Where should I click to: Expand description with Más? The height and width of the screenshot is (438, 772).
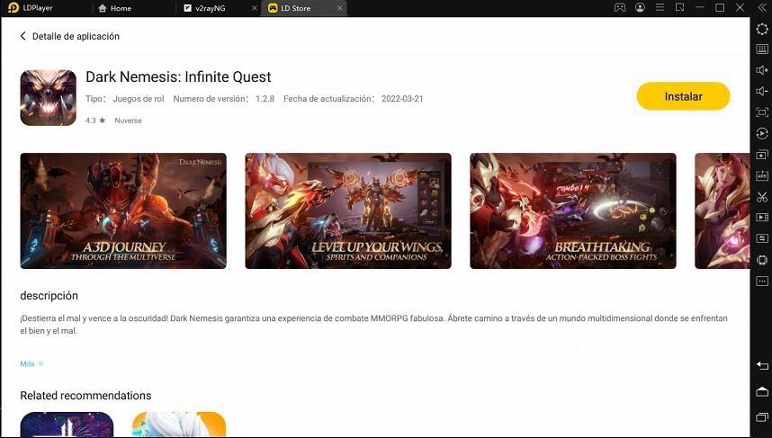tap(31, 363)
